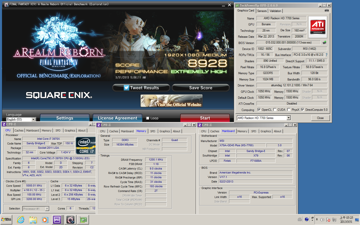Click the Z icon of the CPU-Z Memory window
360x225 pixels.
coord(99,125)
